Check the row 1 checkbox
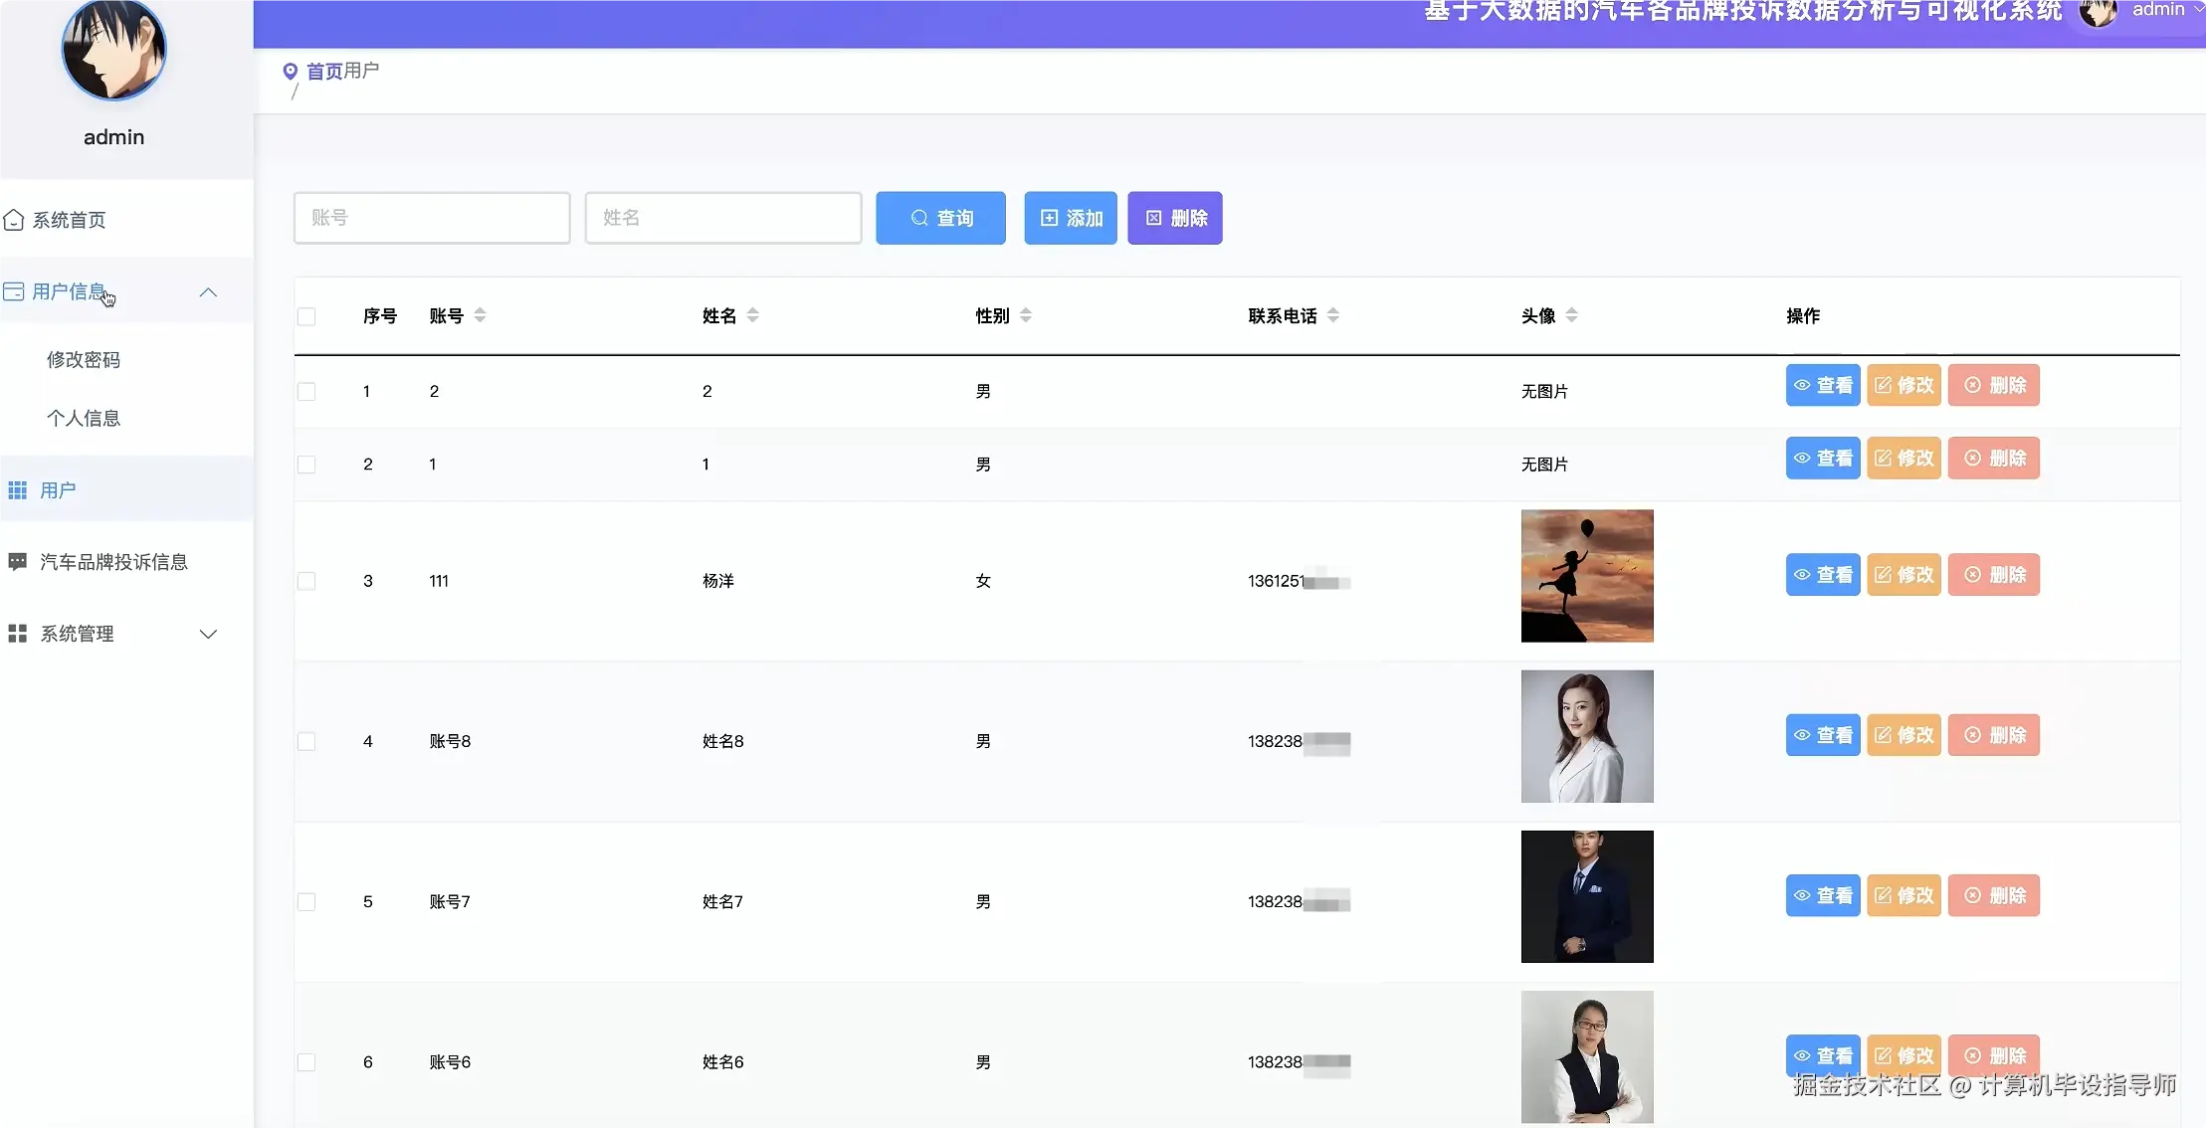 coord(306,392)
